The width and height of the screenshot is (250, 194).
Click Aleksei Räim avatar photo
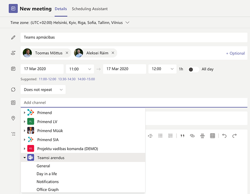click(x=79, y=53)
